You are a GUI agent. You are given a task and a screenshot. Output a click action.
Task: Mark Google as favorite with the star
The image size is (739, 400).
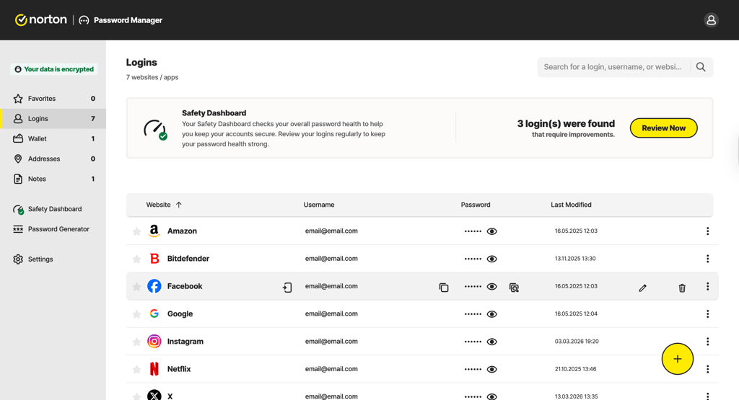click(136, 314)
